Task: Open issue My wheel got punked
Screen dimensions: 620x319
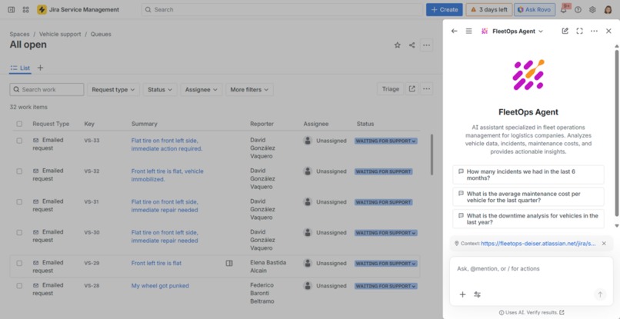Action: tap(160, 286)
